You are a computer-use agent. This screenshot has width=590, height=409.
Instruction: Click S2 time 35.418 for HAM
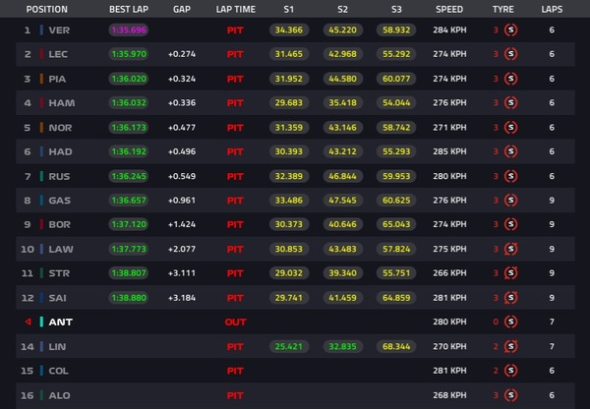click(342, 102)
